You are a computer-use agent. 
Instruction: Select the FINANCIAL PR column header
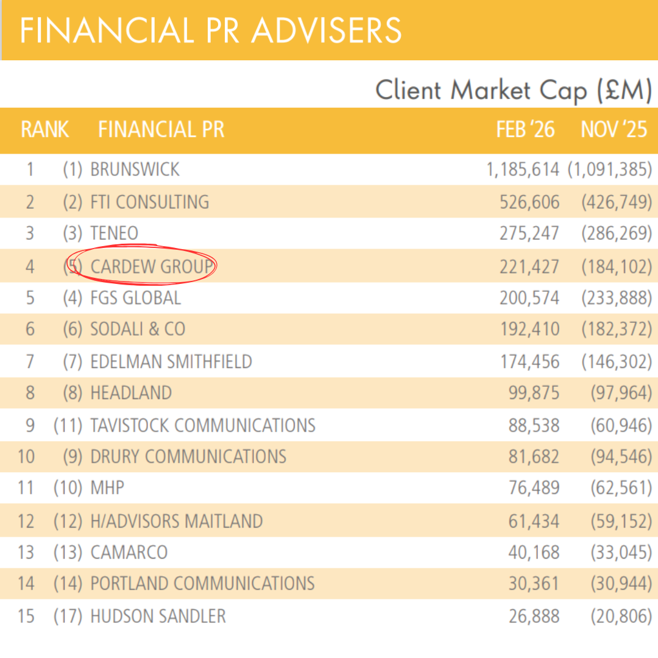[x=161, y=130]
